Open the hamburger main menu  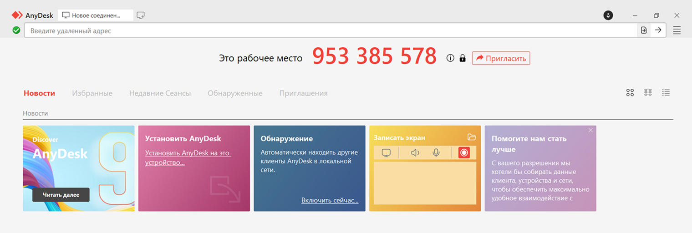pos(677,30)
